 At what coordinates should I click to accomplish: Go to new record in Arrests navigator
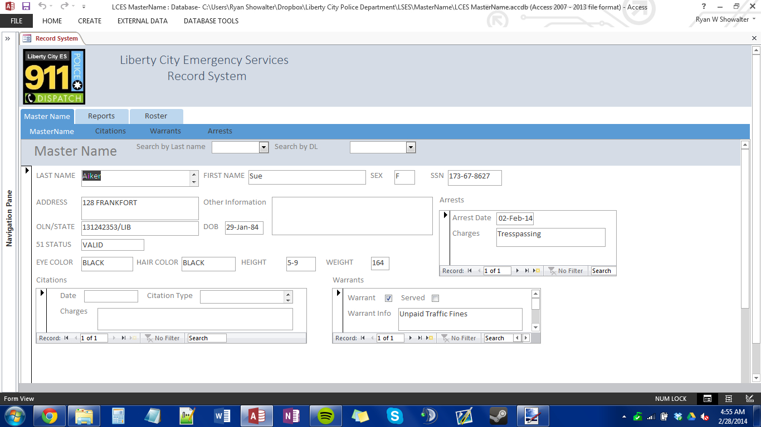click(x=536, y=271)
